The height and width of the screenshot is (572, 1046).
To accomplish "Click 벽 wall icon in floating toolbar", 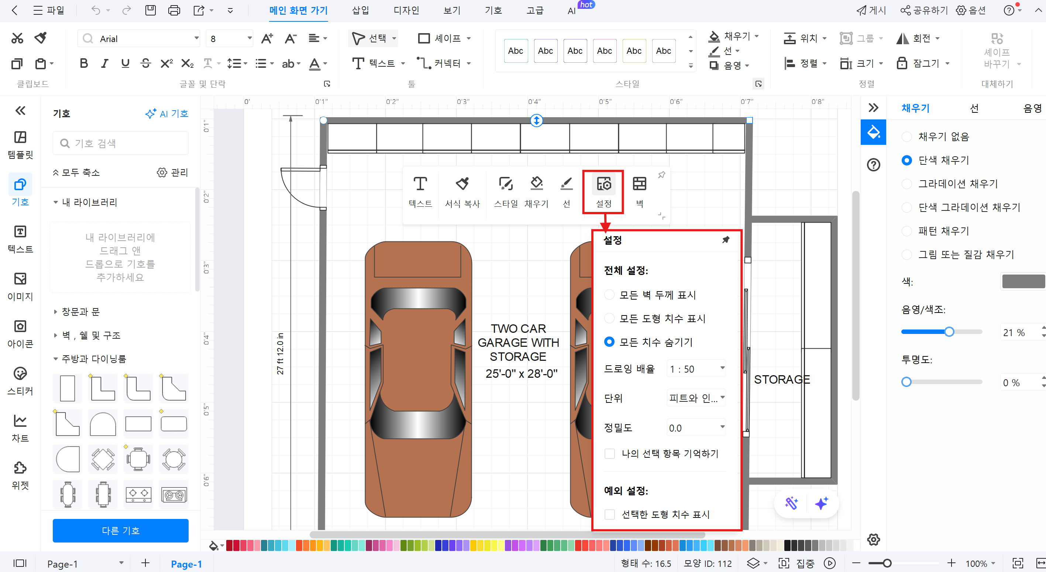I will pos(640,192).
